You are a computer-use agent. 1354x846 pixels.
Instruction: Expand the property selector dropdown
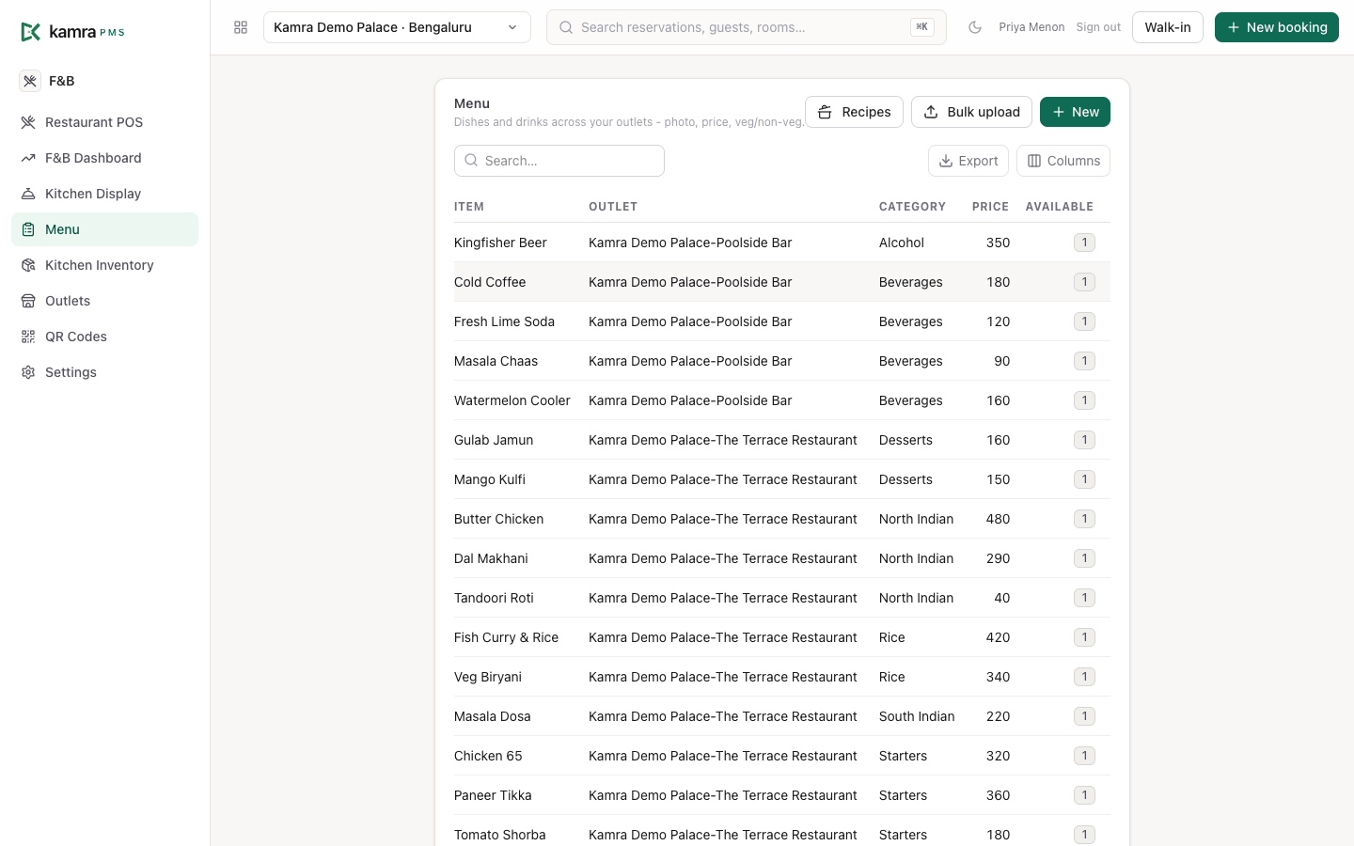coord(397,27)
